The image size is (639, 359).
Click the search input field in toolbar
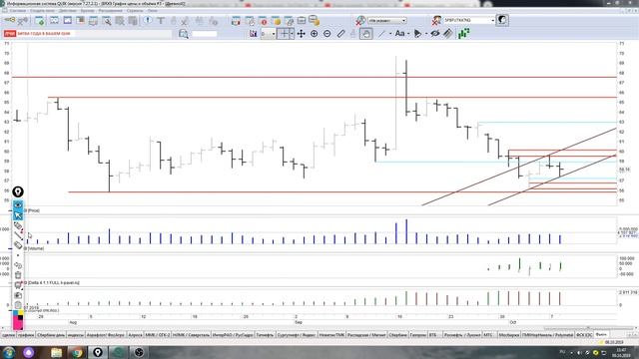pyautogui.click(x=204, y=34)
